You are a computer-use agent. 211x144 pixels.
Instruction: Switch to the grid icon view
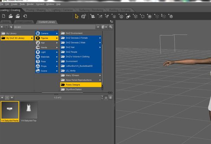tap(106, 98)
